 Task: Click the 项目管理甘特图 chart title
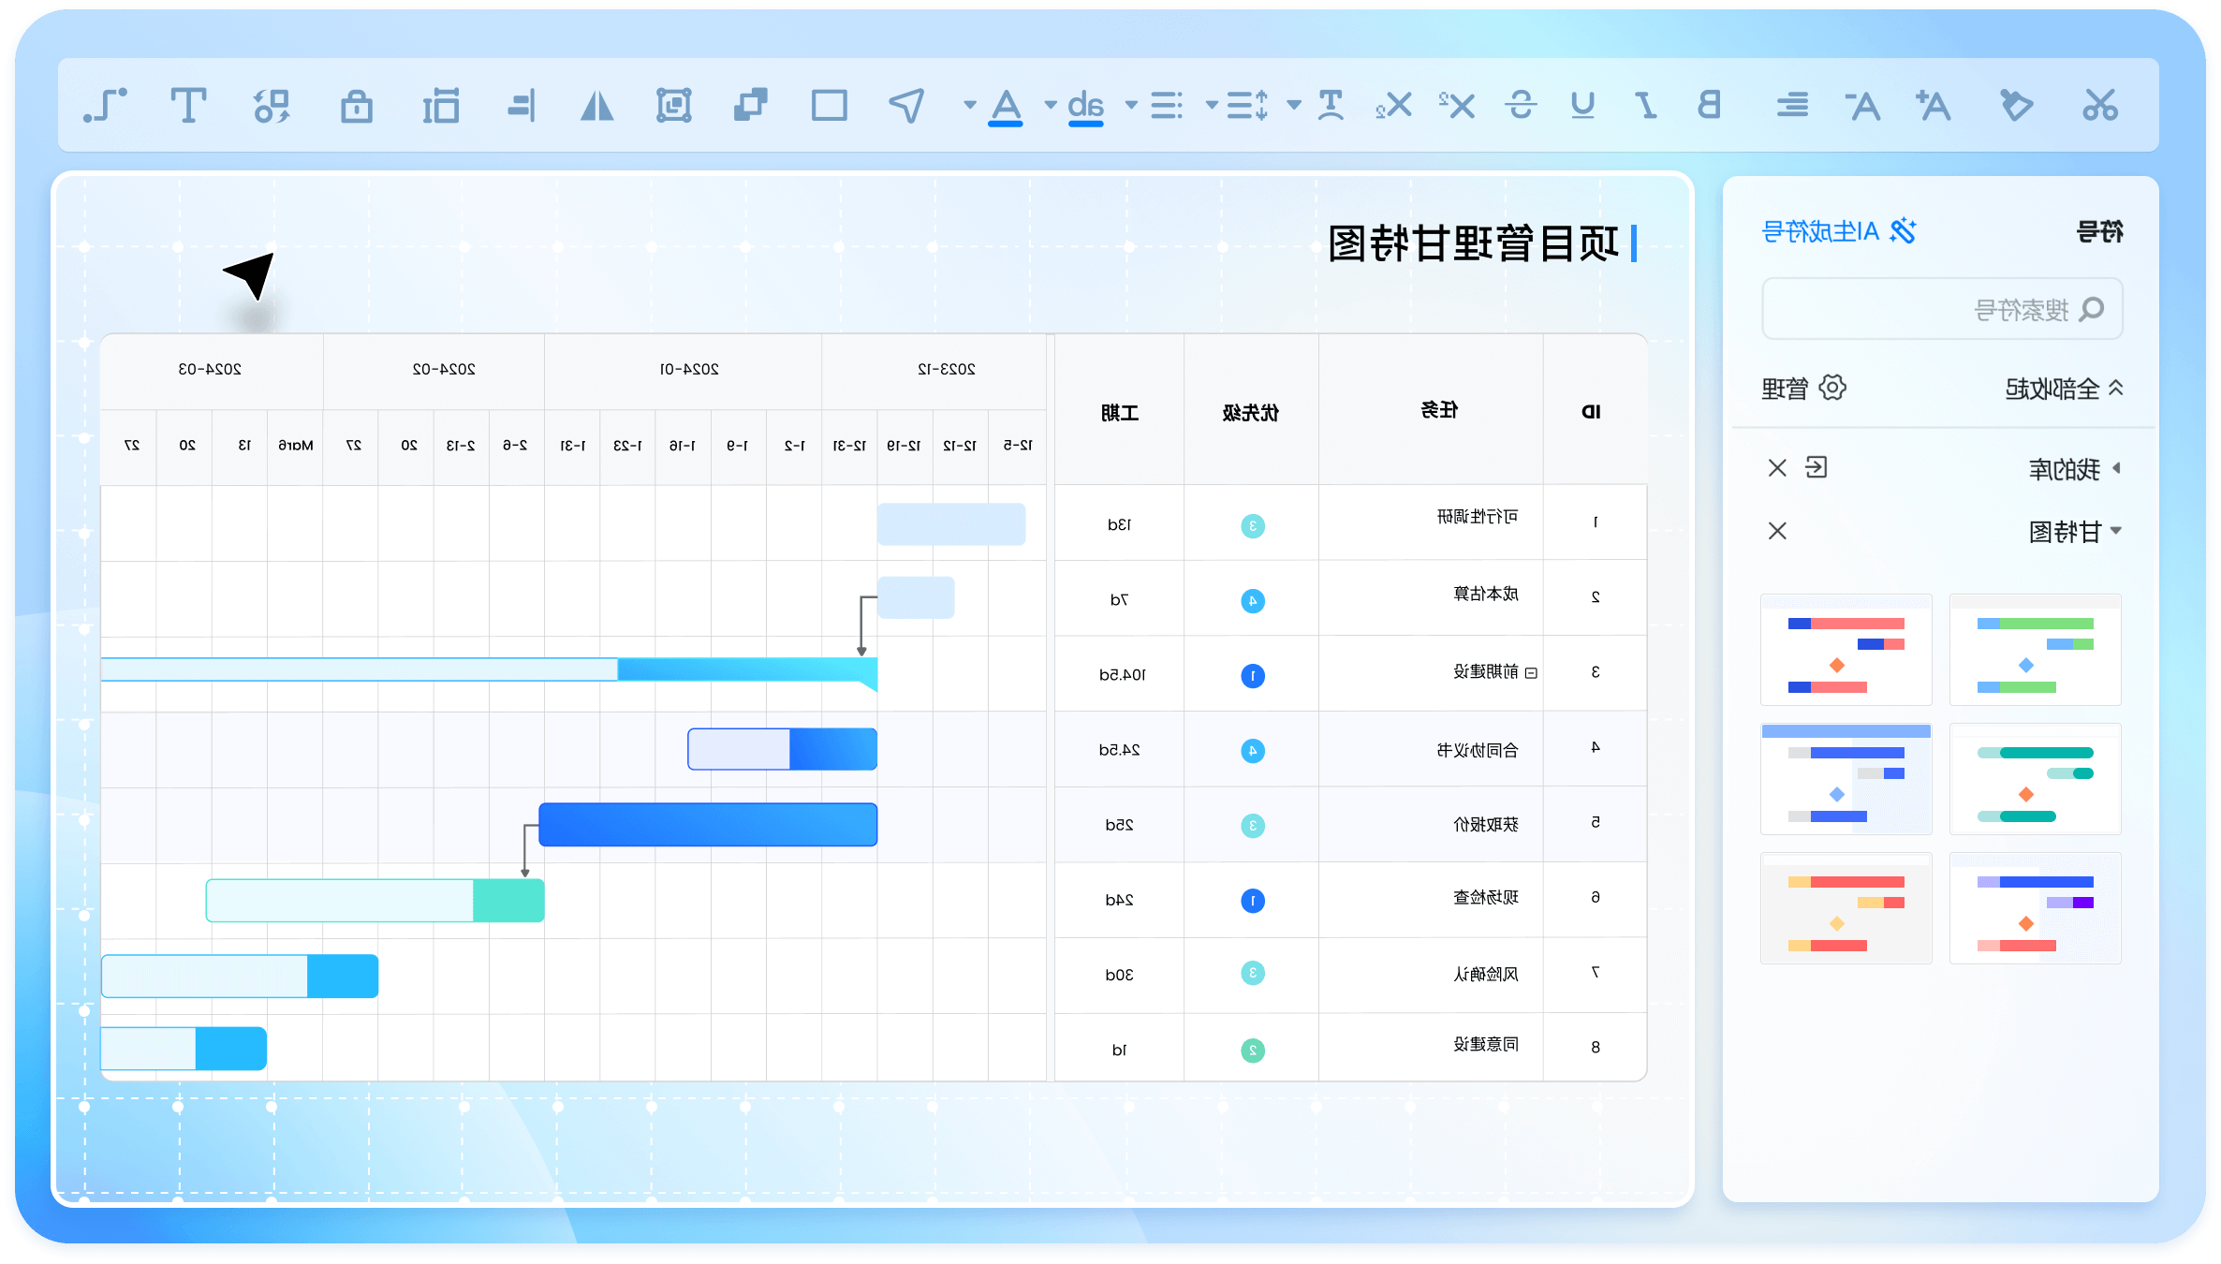point(1473,243)
